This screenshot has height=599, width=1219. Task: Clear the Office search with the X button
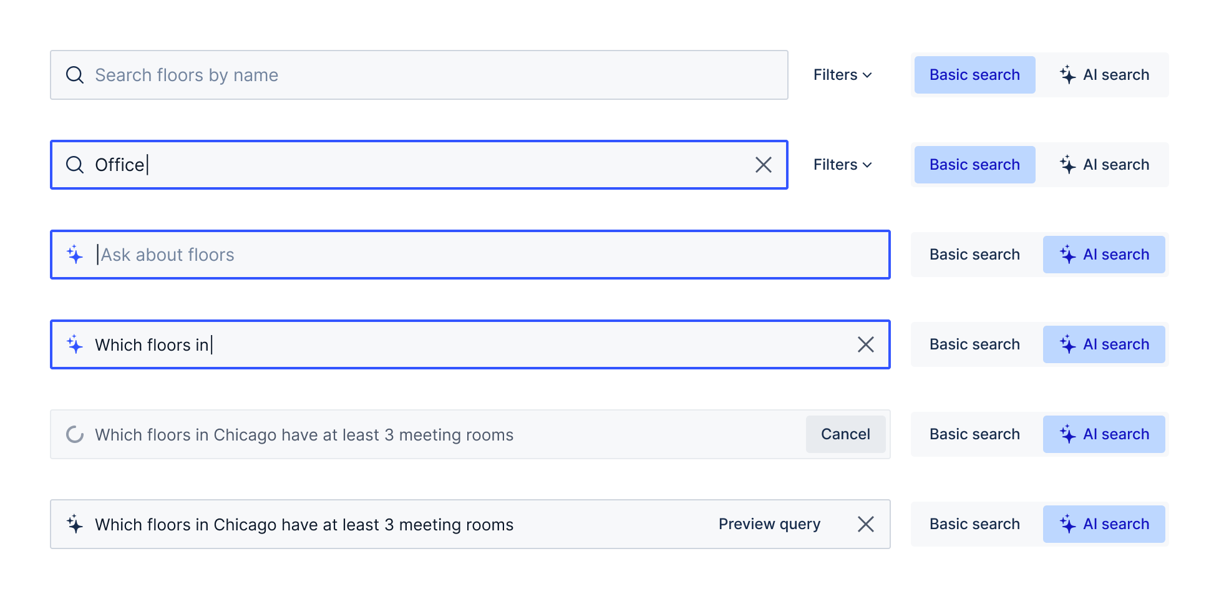tap(764, 165)
